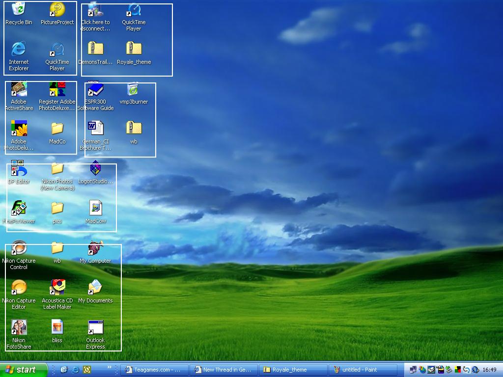
Task: Click the system tray clock
Action: (x=489, y=370)
